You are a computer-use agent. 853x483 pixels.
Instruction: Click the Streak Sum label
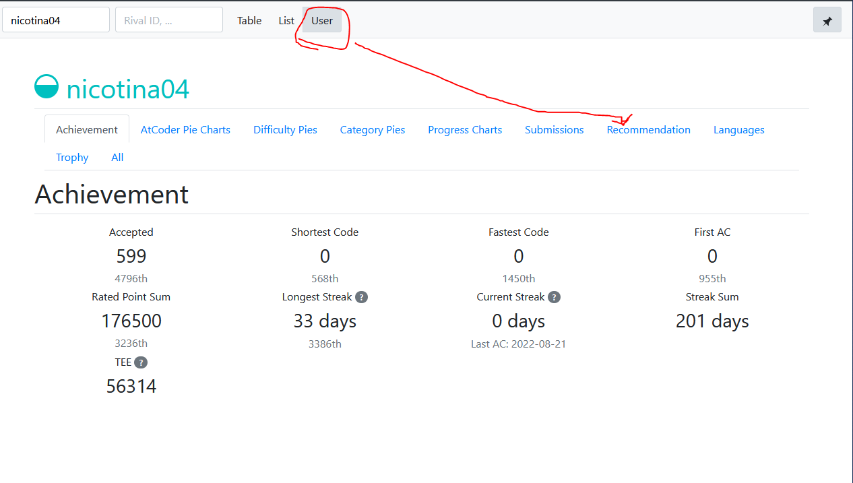point(712,296)
